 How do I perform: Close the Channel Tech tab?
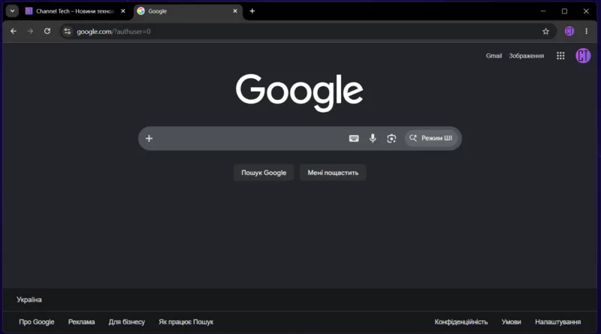(x=123, y=11)
